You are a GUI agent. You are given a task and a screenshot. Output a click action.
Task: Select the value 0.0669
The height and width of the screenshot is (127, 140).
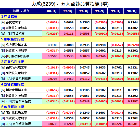pyautogui.click(x=69, y=22)
